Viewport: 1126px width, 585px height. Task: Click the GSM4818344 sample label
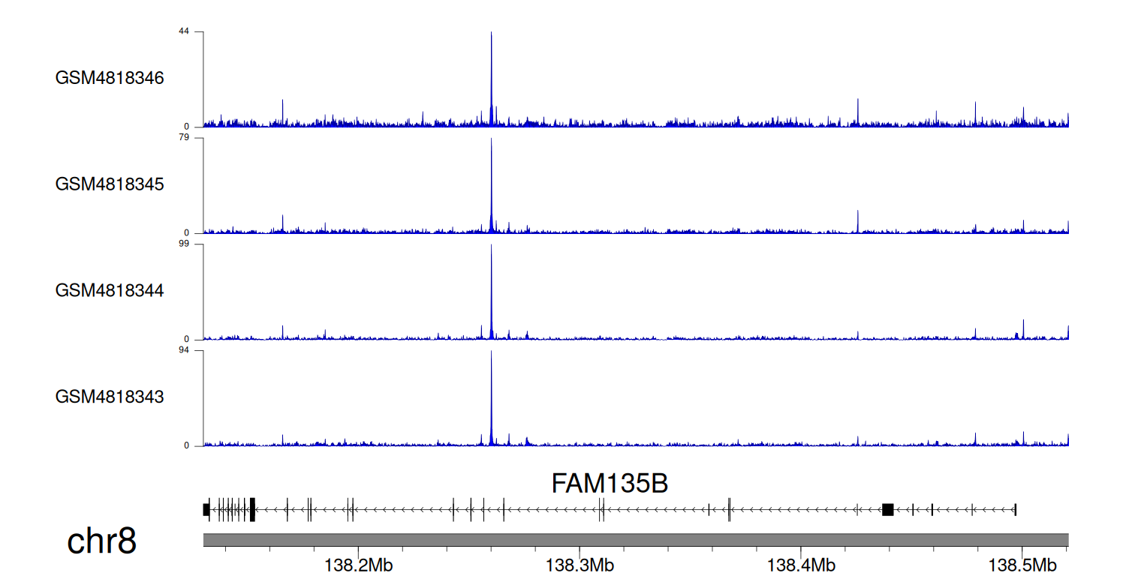(110, 289)
